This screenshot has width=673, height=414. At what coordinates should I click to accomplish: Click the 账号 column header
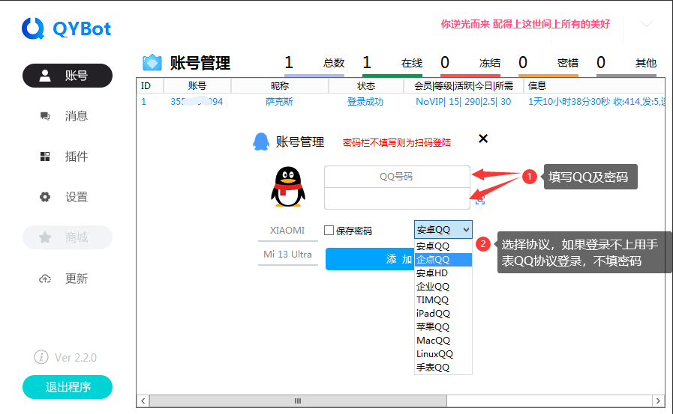197,85
